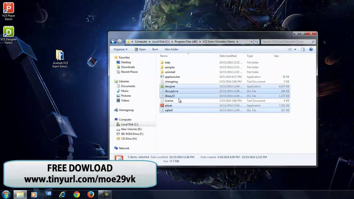Click the Burn toolbar button
Viewport: 354px width, 199px height.
click(155, 49)
